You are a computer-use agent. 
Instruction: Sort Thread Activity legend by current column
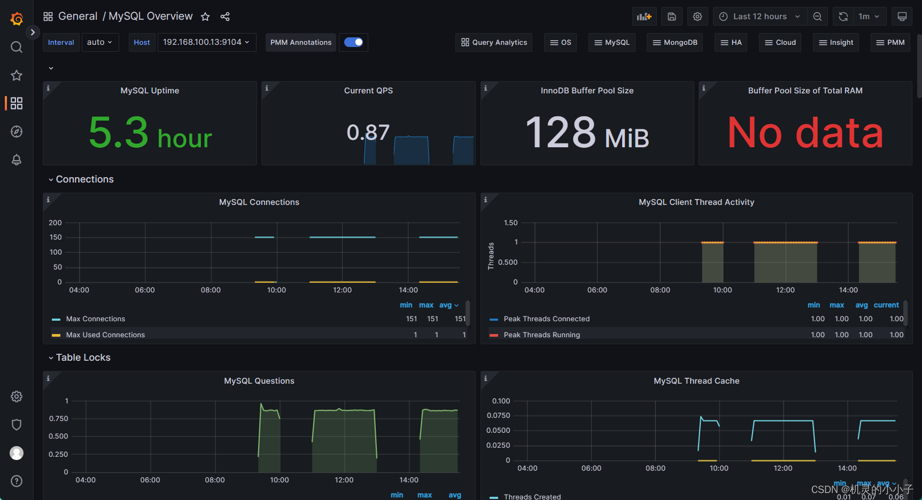pyautogui.click(x=886, y=305)
